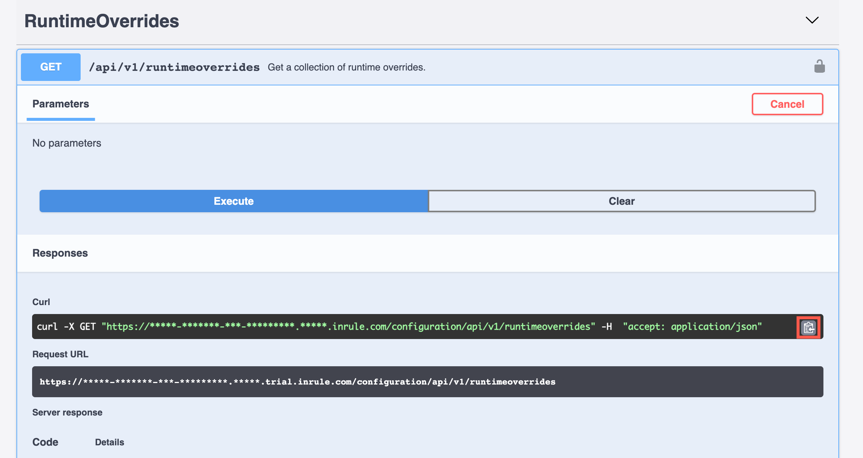Click the blue GET method badge
Image resolution: width=863 pixels, height=458 pixels.
pos(51,67)
